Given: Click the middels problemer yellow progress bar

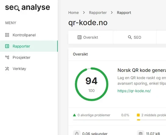Looking at the screenshot, I should pos(151,120).
